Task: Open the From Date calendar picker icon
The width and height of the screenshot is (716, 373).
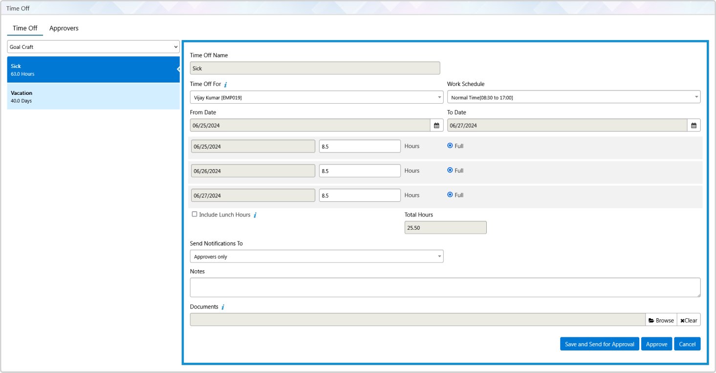Action: (x=436, y=126)
